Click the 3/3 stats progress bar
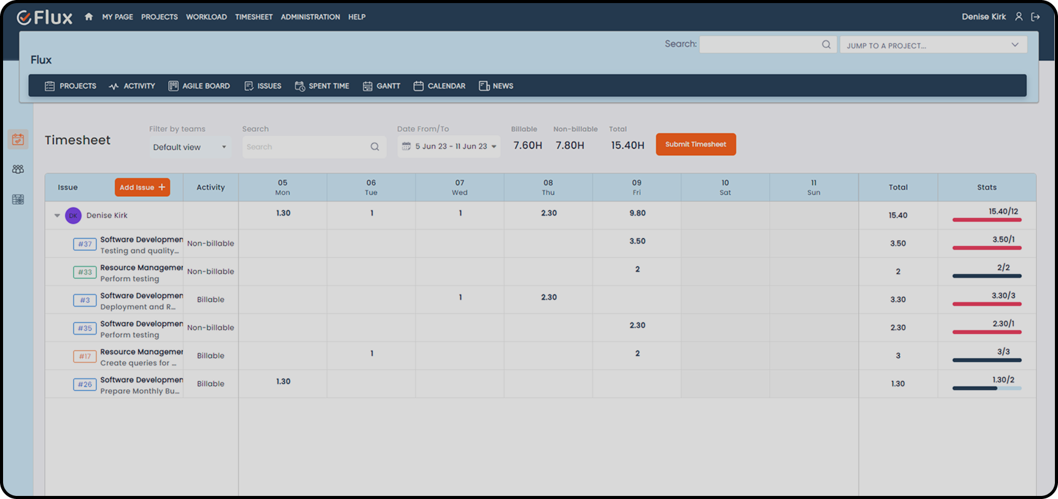 pos(987,360)
